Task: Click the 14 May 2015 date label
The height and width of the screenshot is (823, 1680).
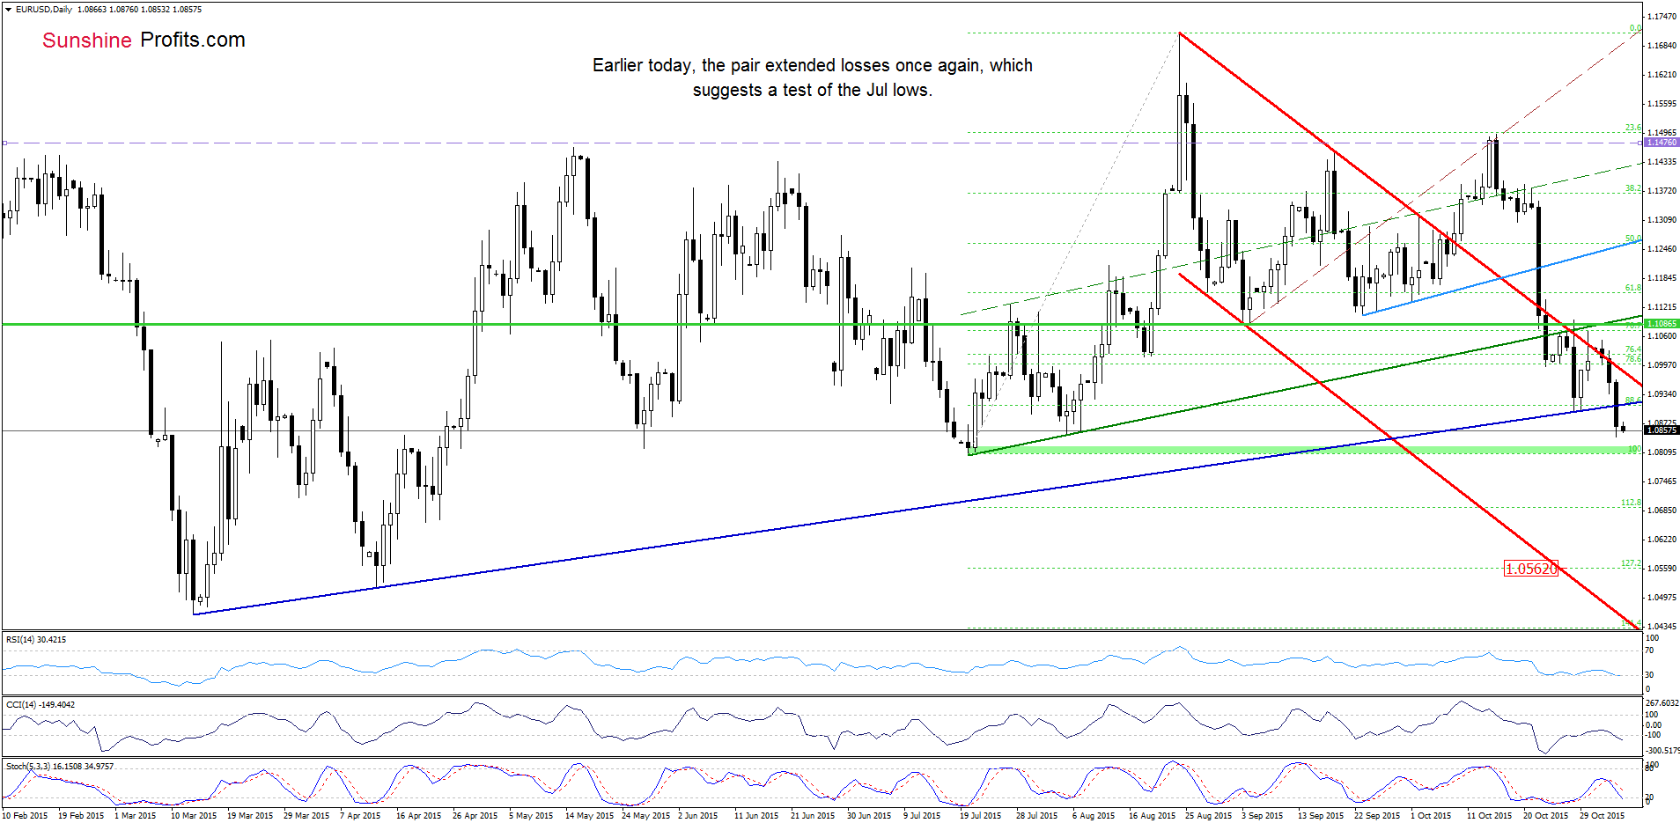Action: [x=589, y=816]
